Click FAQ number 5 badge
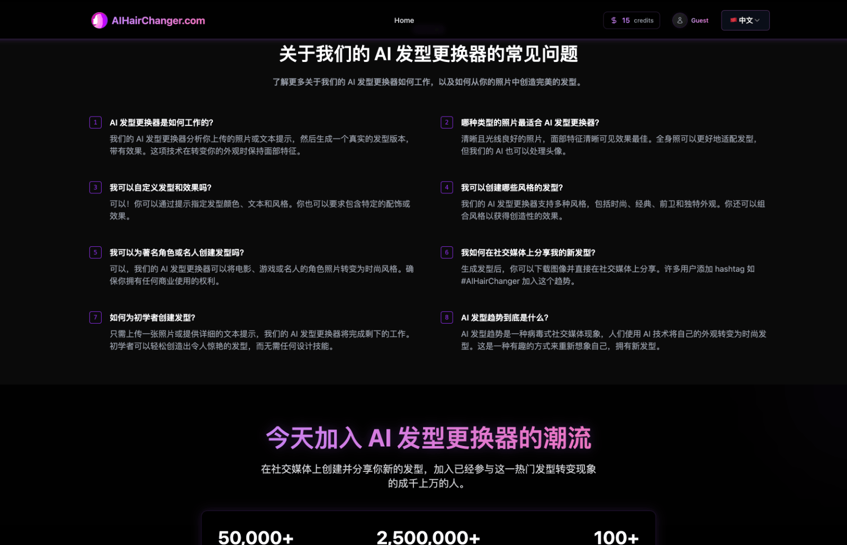 click(x=95, y=253)
